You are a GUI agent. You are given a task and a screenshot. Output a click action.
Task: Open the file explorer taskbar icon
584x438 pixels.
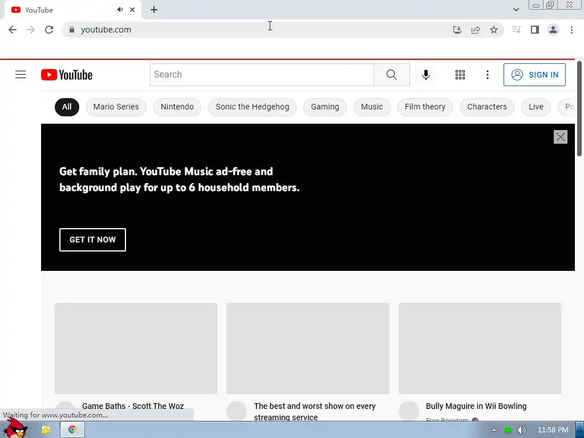[x=46, y=430]
